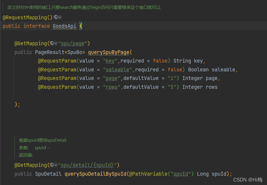Screen dimensions: 267x185
Task: Click the defaultValue "1" string
Action: click(x=172, y=78)
